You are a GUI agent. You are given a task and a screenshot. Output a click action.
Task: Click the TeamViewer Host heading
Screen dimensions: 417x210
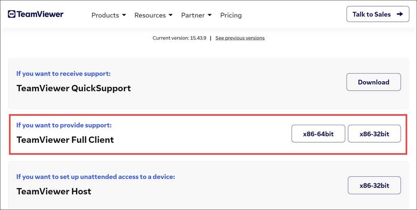pyautogui.click(x=54, y=191)
